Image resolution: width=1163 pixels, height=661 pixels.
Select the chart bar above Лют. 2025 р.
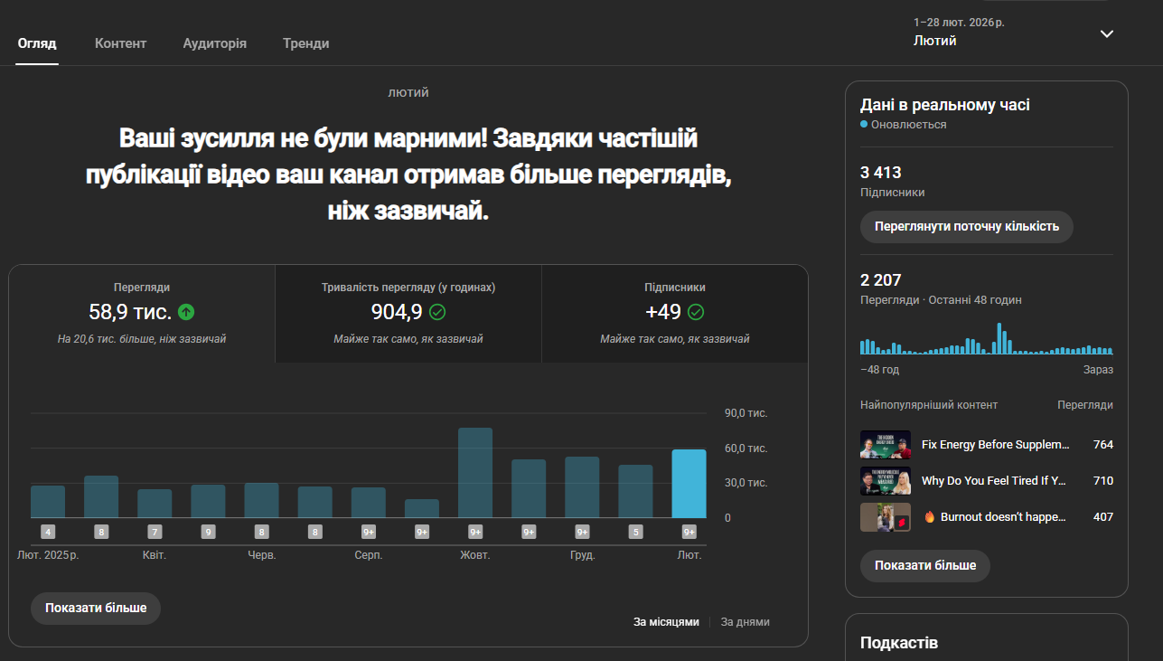click(x=48, y=502)
